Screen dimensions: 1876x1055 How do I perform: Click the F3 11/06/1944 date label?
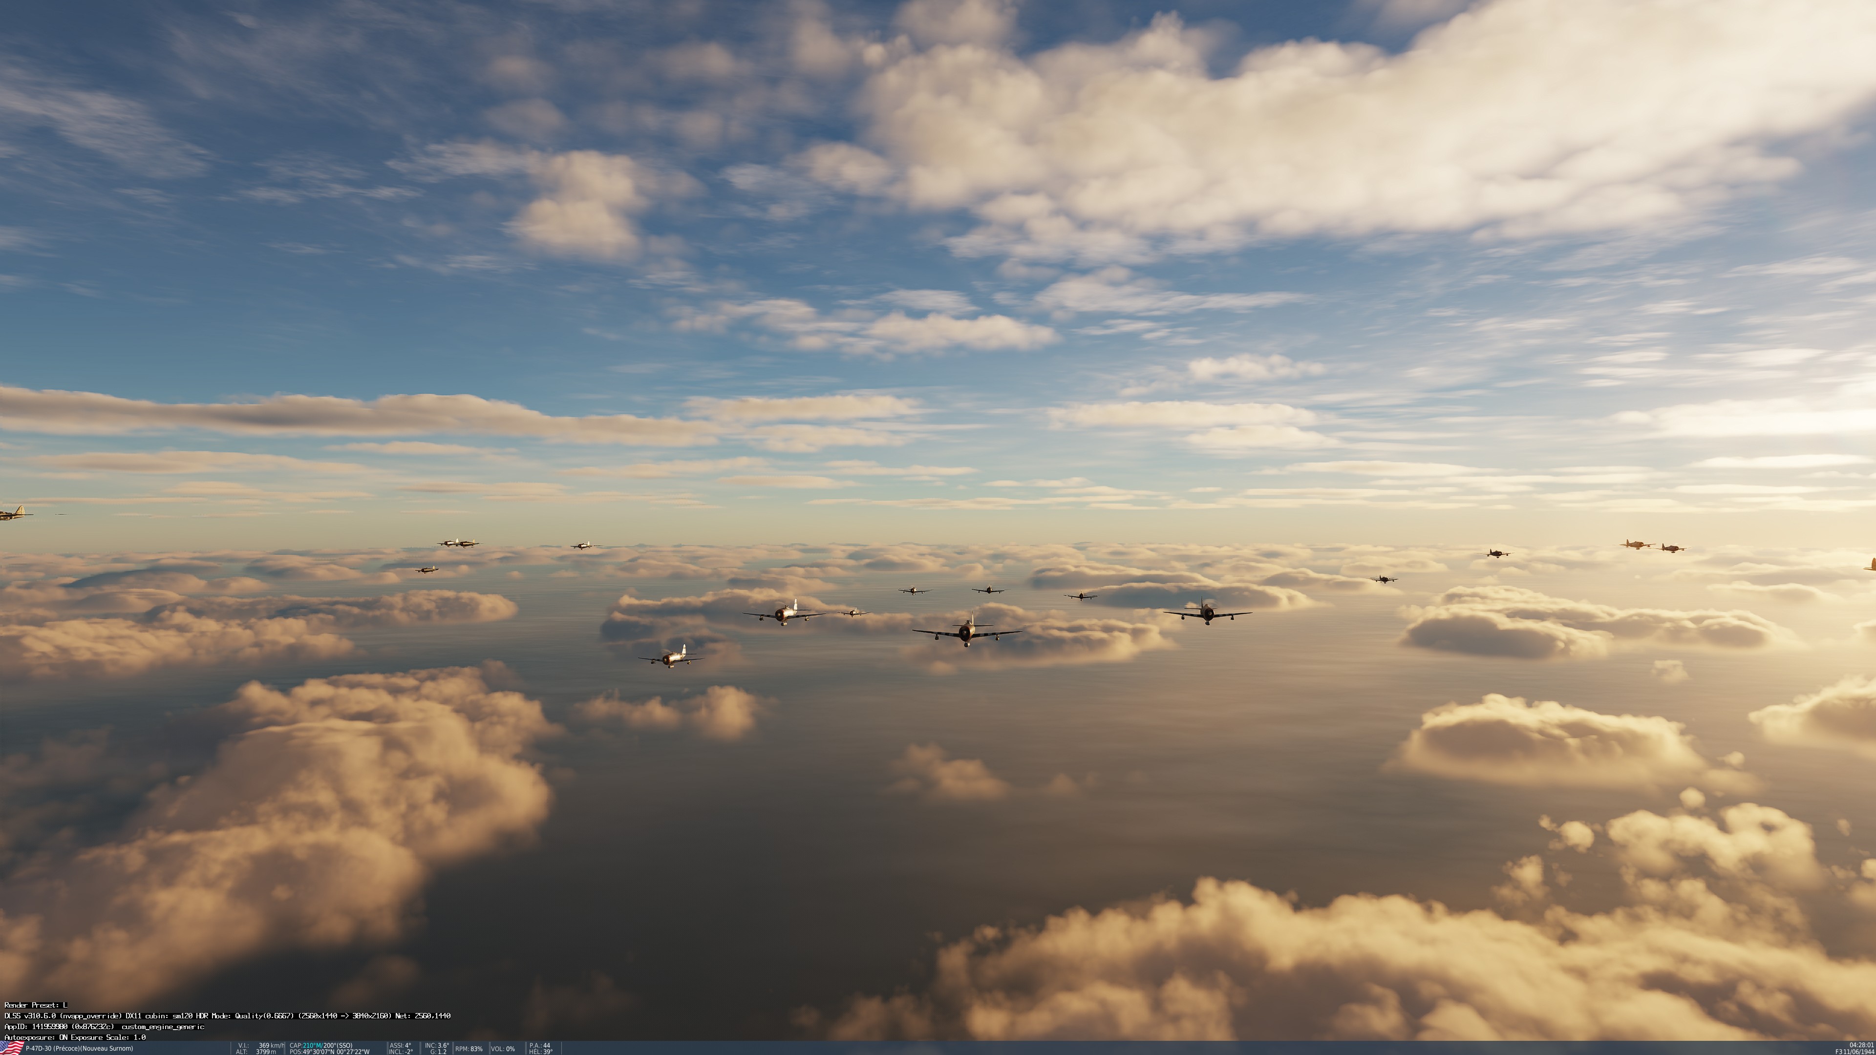[1855, 1052]
